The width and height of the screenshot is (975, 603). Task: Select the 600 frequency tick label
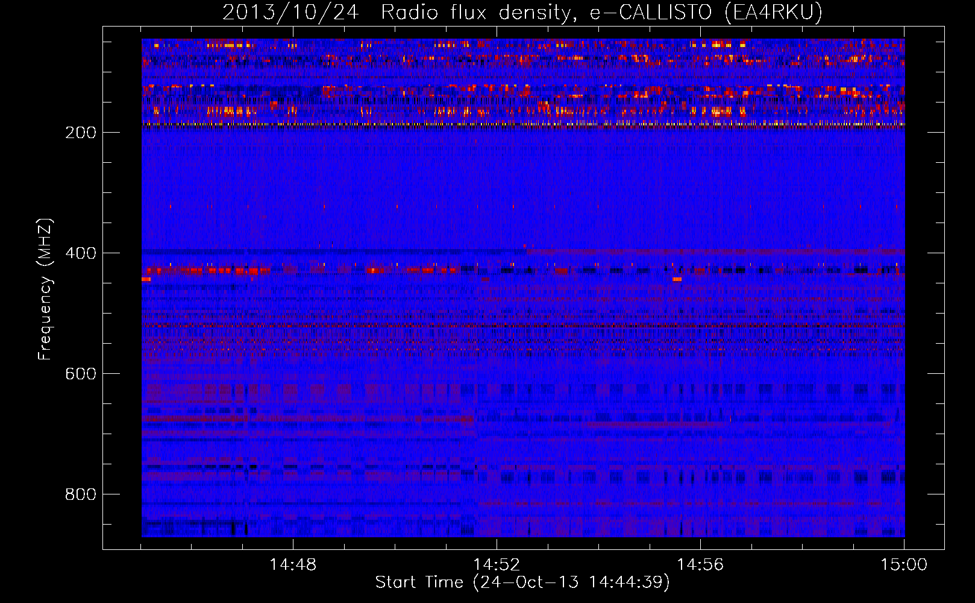click(81, 374)
